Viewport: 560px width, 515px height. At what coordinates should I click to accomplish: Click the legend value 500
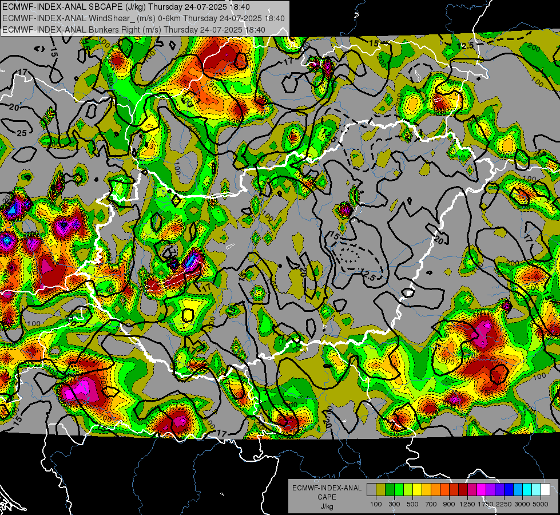(412, 504)
